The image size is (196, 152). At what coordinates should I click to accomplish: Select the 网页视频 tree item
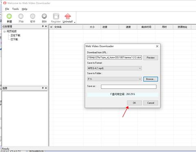pyautogui.click(x=11, y=31)
